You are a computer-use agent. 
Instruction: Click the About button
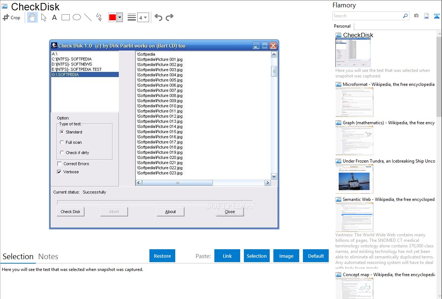point(170,212)
